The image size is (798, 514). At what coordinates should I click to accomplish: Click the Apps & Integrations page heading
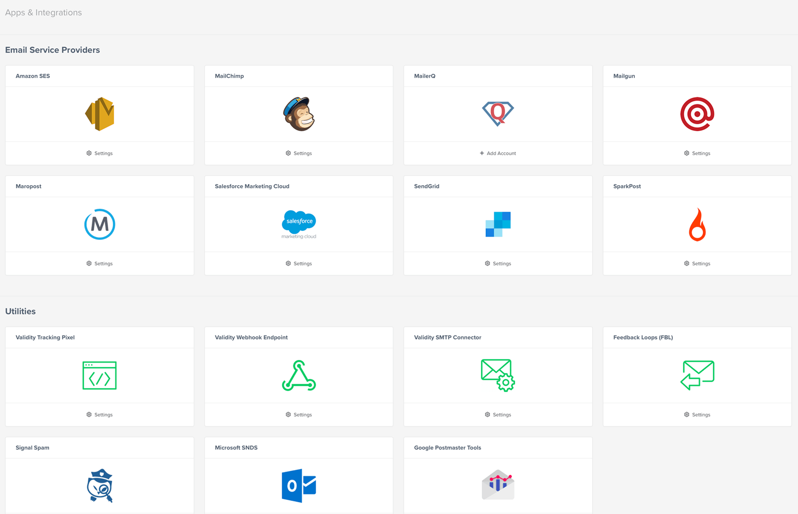pyautogui.click(x=43, y=12)
